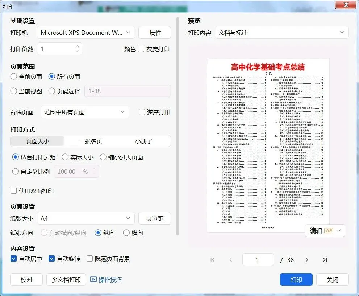This screenshot has height=296, width=359.
Task: Select 缩小过大页面 option
Action: [103, 157]
